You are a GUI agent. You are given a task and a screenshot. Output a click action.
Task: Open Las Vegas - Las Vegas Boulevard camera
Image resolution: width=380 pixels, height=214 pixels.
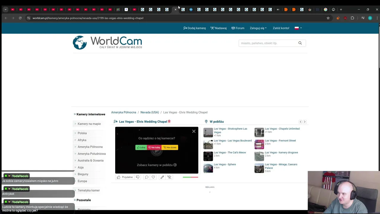[233, 141]
